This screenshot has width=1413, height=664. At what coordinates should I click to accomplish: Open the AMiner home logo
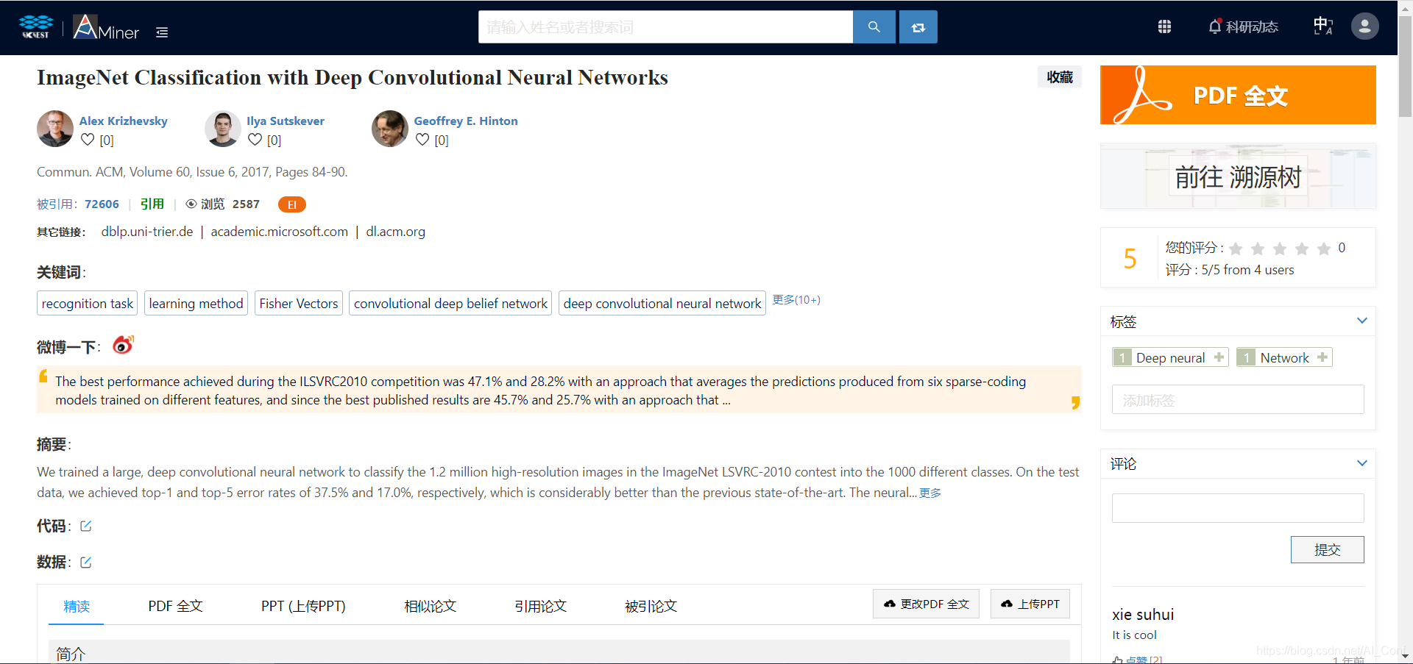[106, 27]
